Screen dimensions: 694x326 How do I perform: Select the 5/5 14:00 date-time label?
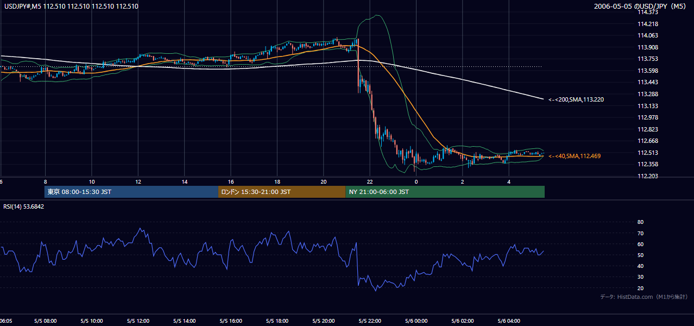click(185, 321)
